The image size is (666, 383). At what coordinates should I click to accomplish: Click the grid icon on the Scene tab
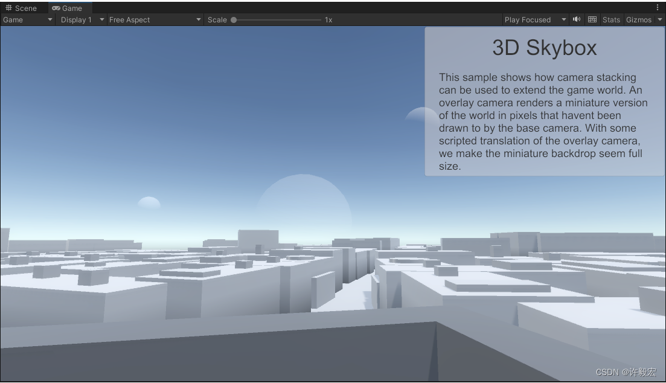coord(8,8)
